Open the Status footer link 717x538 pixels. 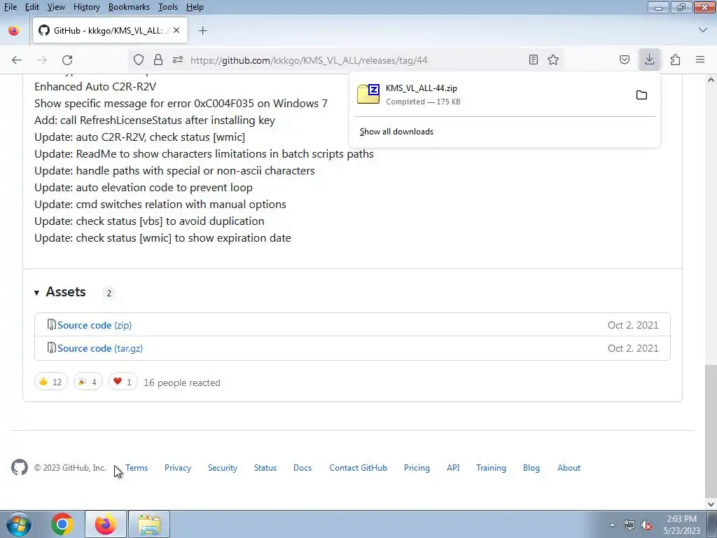pos(265,467)
